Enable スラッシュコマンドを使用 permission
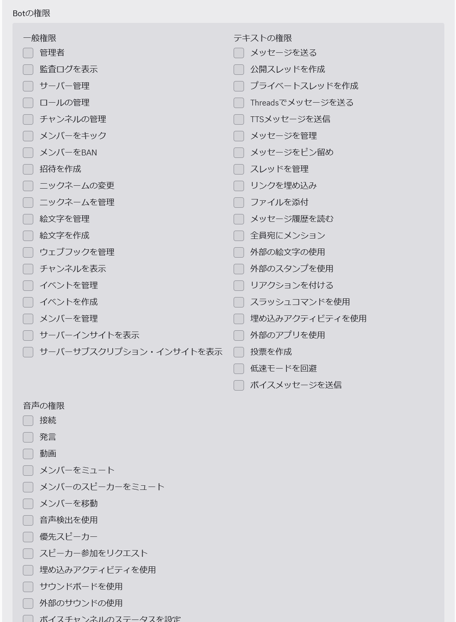Image resolution: width=456 pixels, height=622 pixels. (x=239, y=302)
